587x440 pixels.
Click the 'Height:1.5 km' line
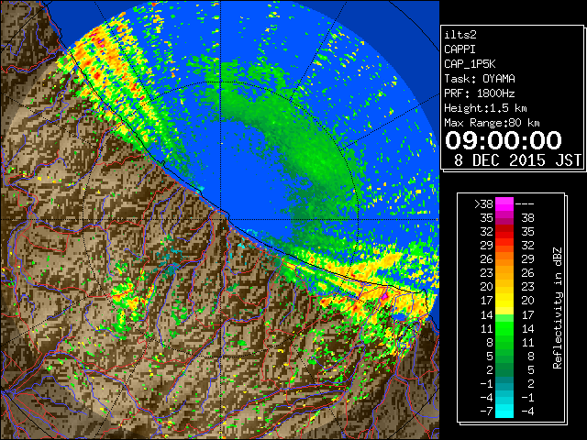click(485, 108)
